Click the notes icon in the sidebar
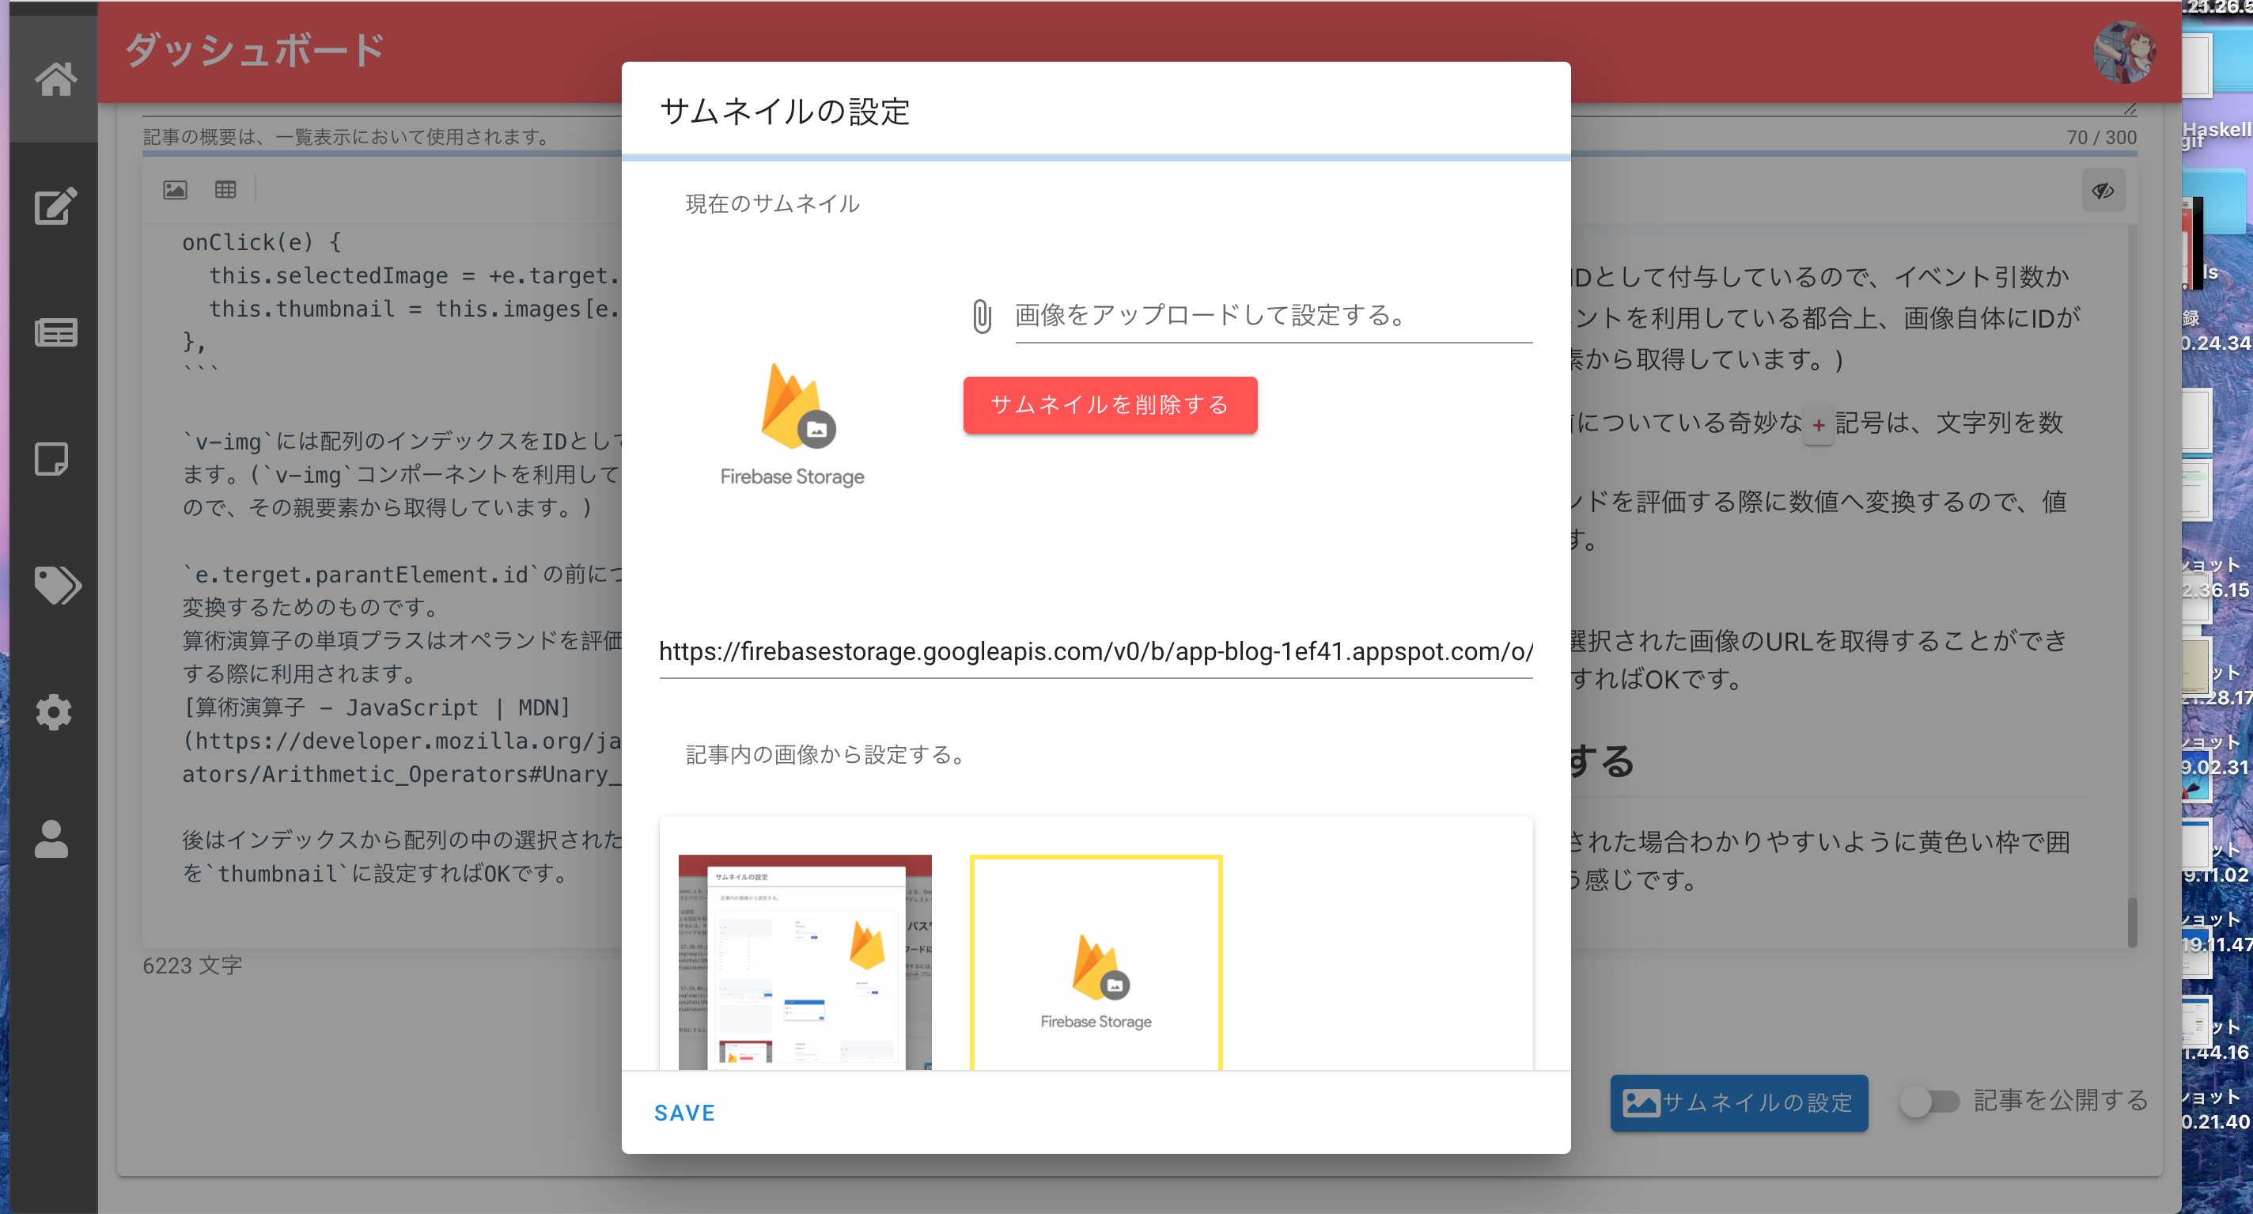This screenshot has height=1214, width=2253. [52, 459]
